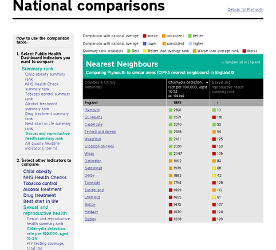Screen dimensions: 276x250
Task: Click Plymouth's green chlamydia rate swatch
Action: (171, 110)
